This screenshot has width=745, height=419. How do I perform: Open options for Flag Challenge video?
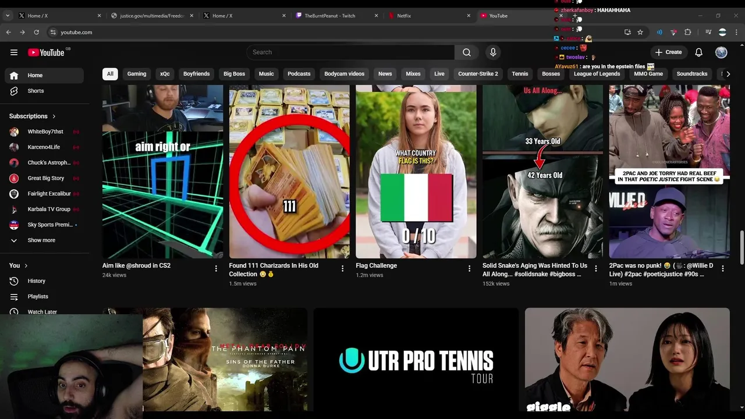coord(469,268)
